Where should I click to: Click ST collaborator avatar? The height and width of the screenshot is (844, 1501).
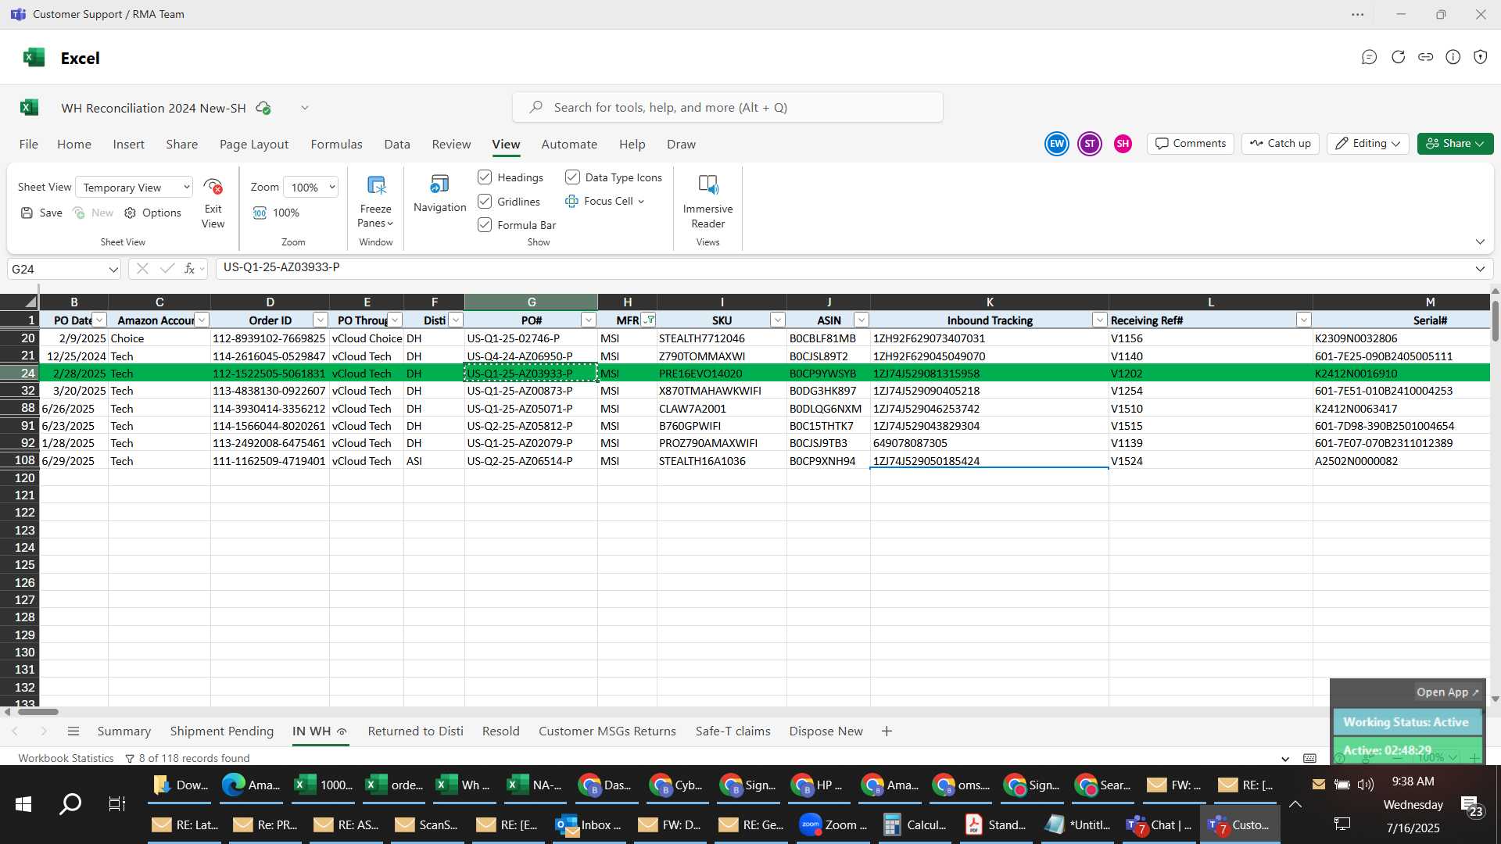[x=1090, y=144]
